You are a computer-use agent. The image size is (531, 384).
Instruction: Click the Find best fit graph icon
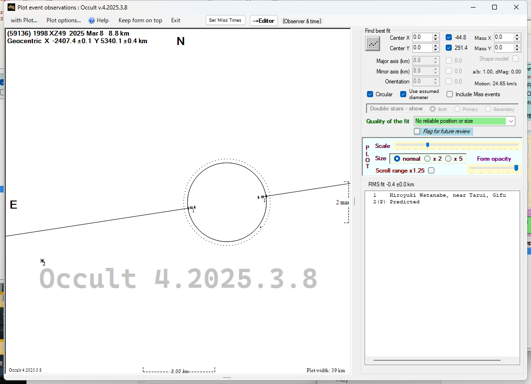pos(373,44)
